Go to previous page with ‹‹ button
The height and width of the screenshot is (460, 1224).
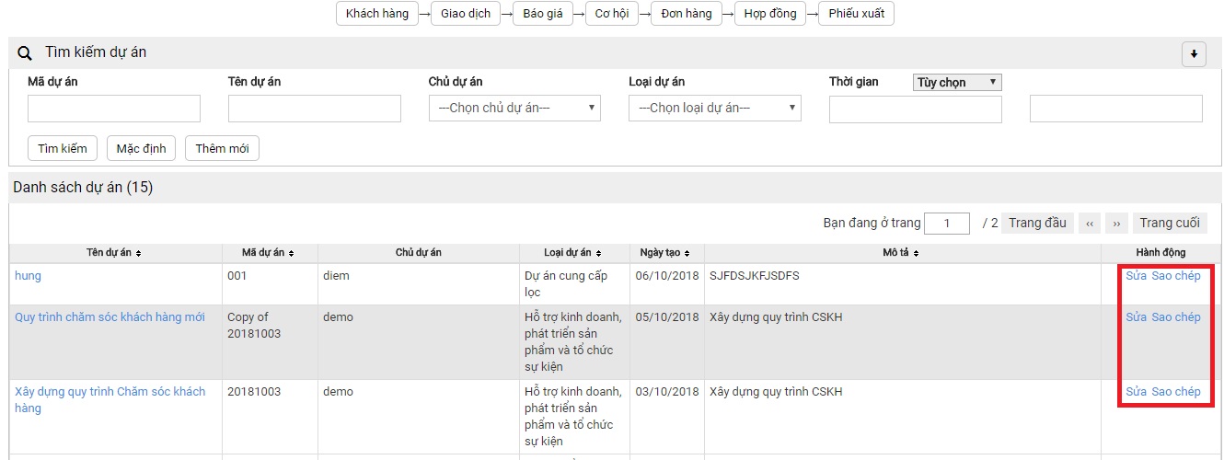point(1089,224)
